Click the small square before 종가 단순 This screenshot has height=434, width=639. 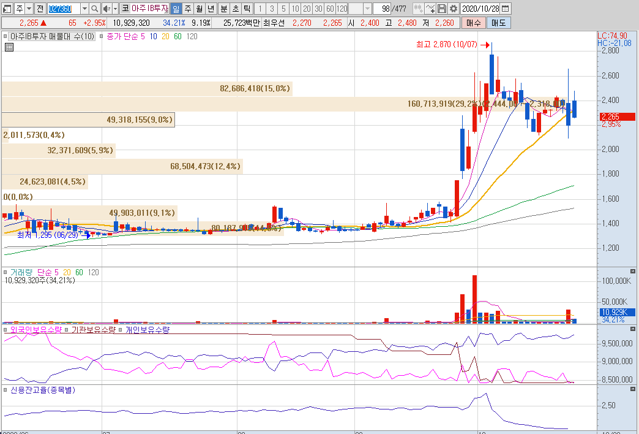102,36
